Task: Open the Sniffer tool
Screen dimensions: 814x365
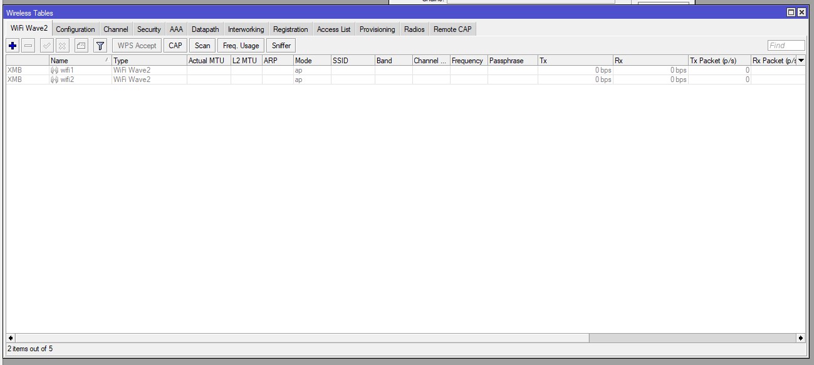Action: (x=280, y=45)
